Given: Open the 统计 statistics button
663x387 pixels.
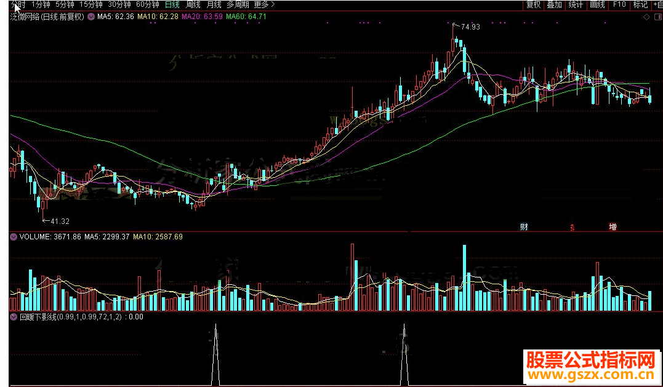Looking at the screenshot, I should [x=576, y=5].
